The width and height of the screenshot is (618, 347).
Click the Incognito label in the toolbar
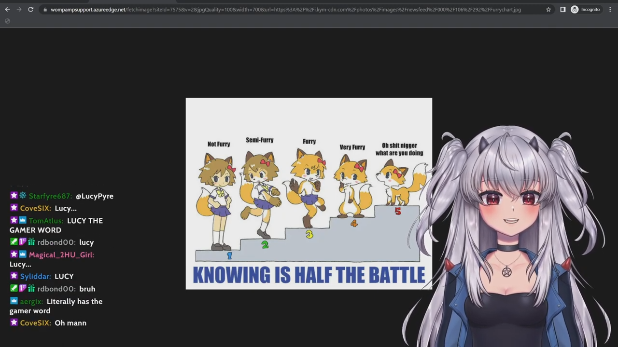click(x=590, y=10)
